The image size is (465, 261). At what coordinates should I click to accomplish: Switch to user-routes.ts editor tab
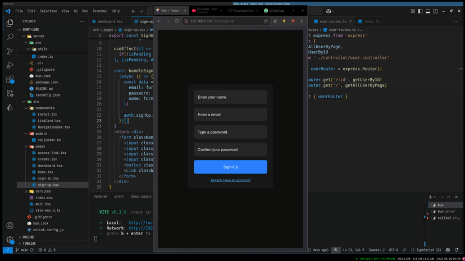(332, 21)
